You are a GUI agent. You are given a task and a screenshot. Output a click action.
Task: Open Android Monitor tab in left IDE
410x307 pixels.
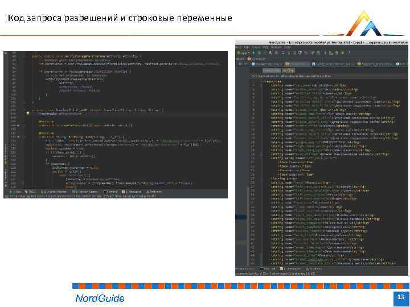(55, 192)
